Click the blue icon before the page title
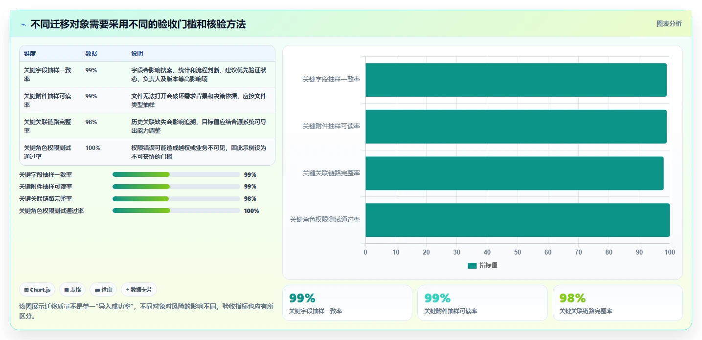Viewport: 702px width, 340px height. coord(23,24)
